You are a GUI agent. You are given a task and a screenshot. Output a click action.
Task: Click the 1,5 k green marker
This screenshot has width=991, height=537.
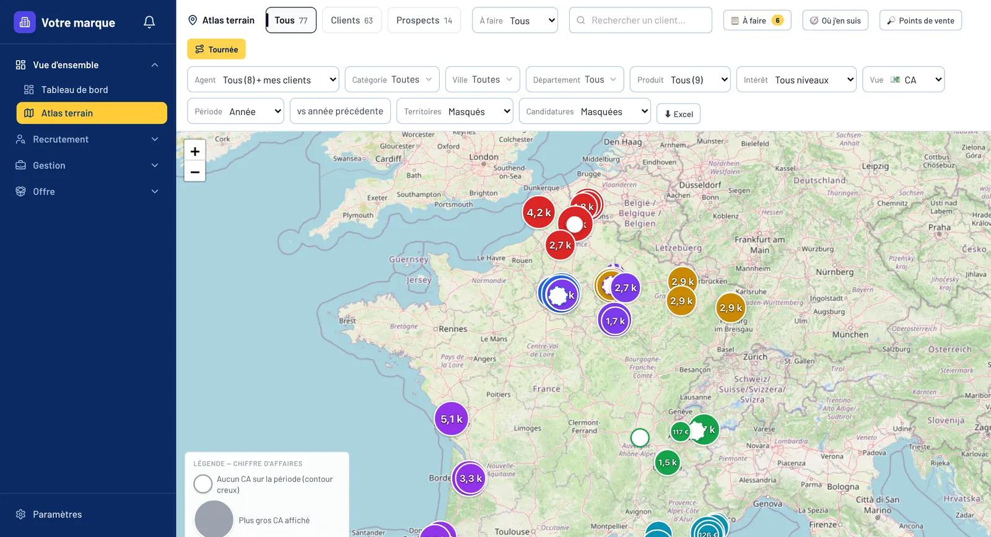point(667,463)
